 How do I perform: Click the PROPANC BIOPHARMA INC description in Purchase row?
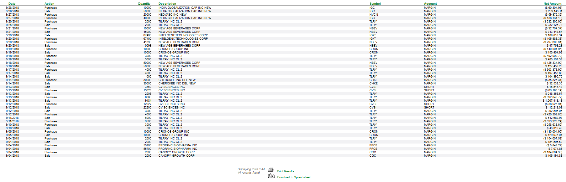pos(178,145)
